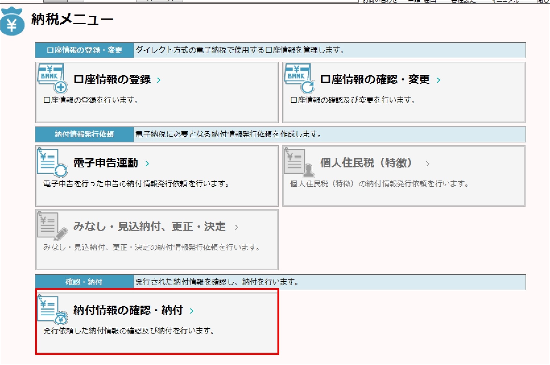Click the 個人住民税（特徴） document person icon
Screen dimensions: 550x365
click(299, 162)
